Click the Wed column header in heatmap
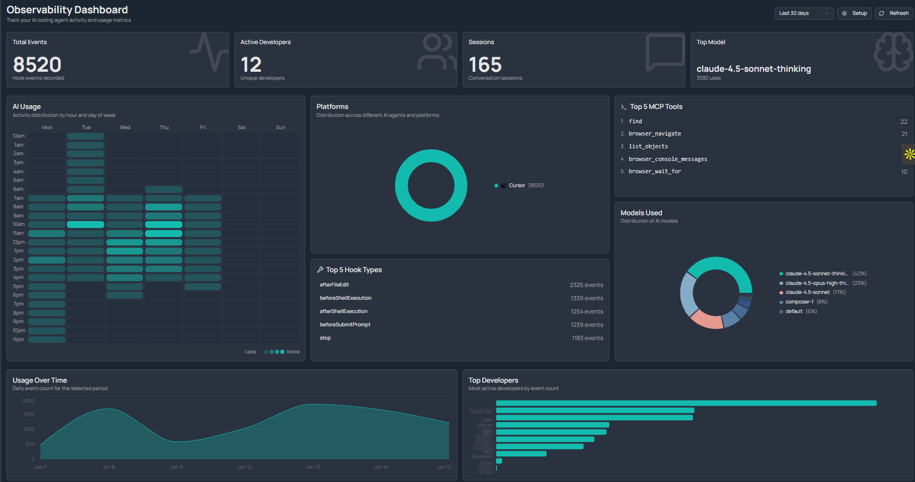The image size is (915, 482). pyautogui.click(x=125, y=128)
